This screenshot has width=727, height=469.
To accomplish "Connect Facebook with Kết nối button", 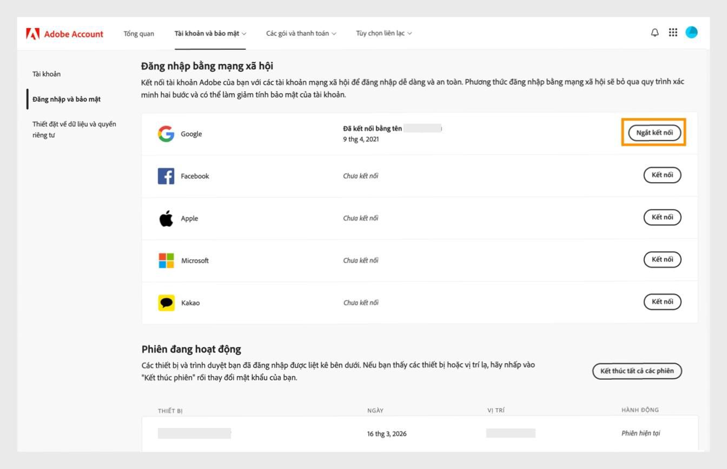I will click(x=662, y=175).
